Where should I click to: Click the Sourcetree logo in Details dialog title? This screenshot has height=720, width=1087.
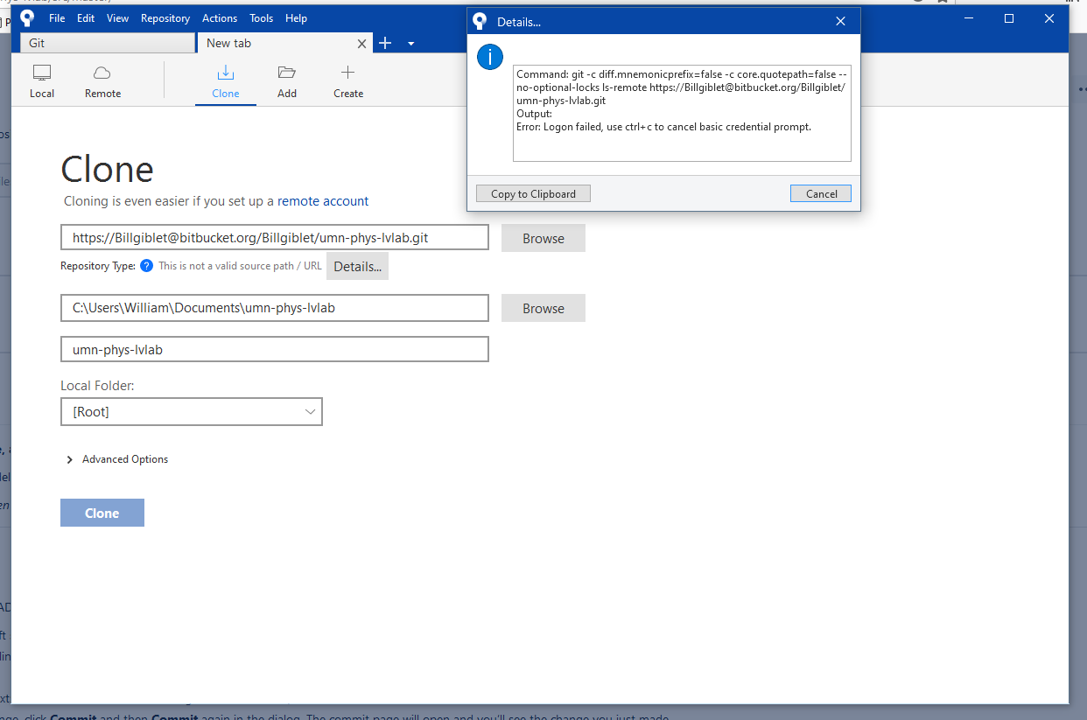pyautogui.click(x=480, y=21)
